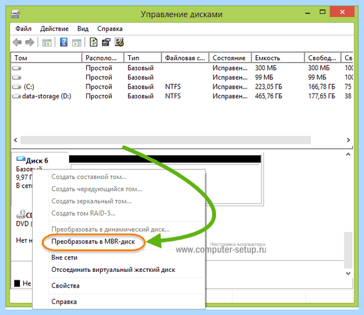
Task: Click the grayed Создать составной том... entry
Action: 89,177
